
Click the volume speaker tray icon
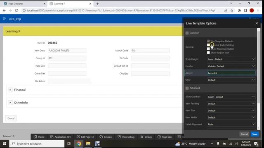[x=236, y=143]
